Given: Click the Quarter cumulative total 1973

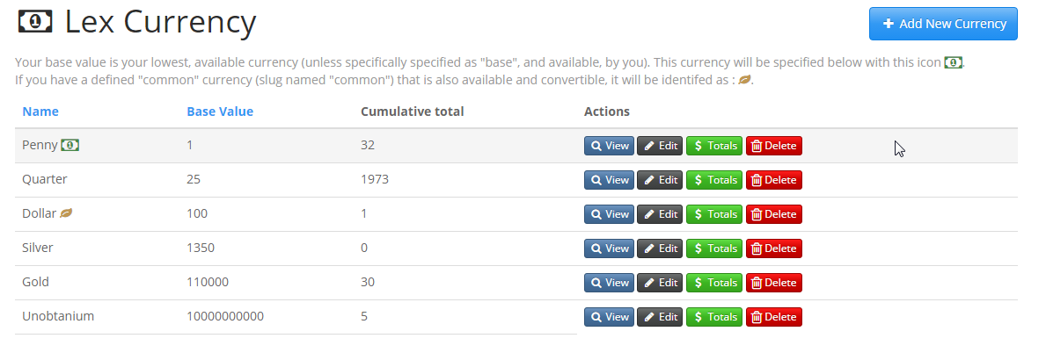Looking at the screenshot, I should click(375, 179).
